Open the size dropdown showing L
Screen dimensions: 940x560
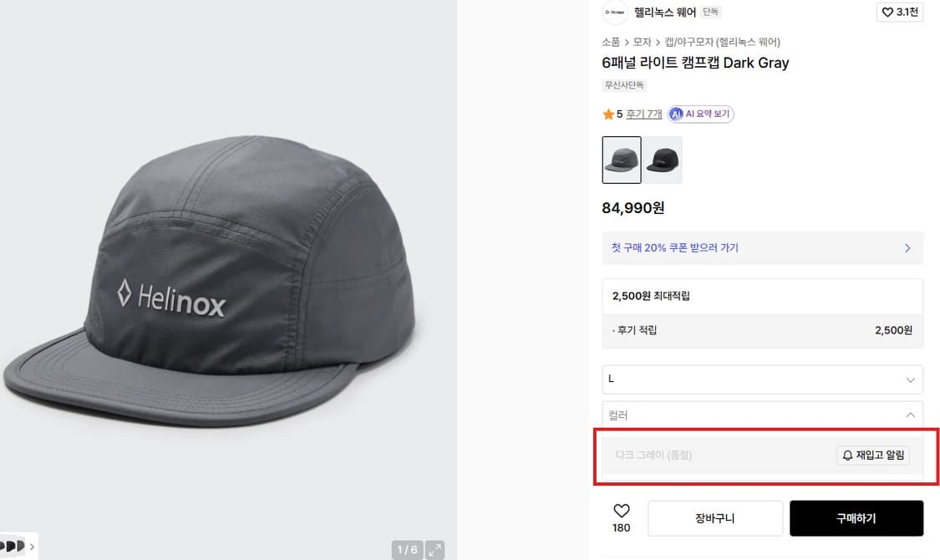coord(762,379)
